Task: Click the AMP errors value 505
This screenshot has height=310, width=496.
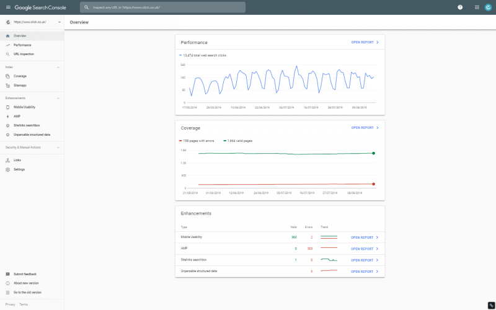Action: [x=310, y=249]
